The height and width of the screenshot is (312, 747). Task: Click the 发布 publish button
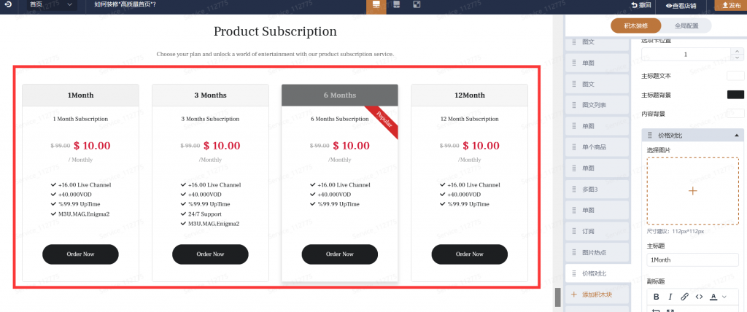tap(731, 5)
